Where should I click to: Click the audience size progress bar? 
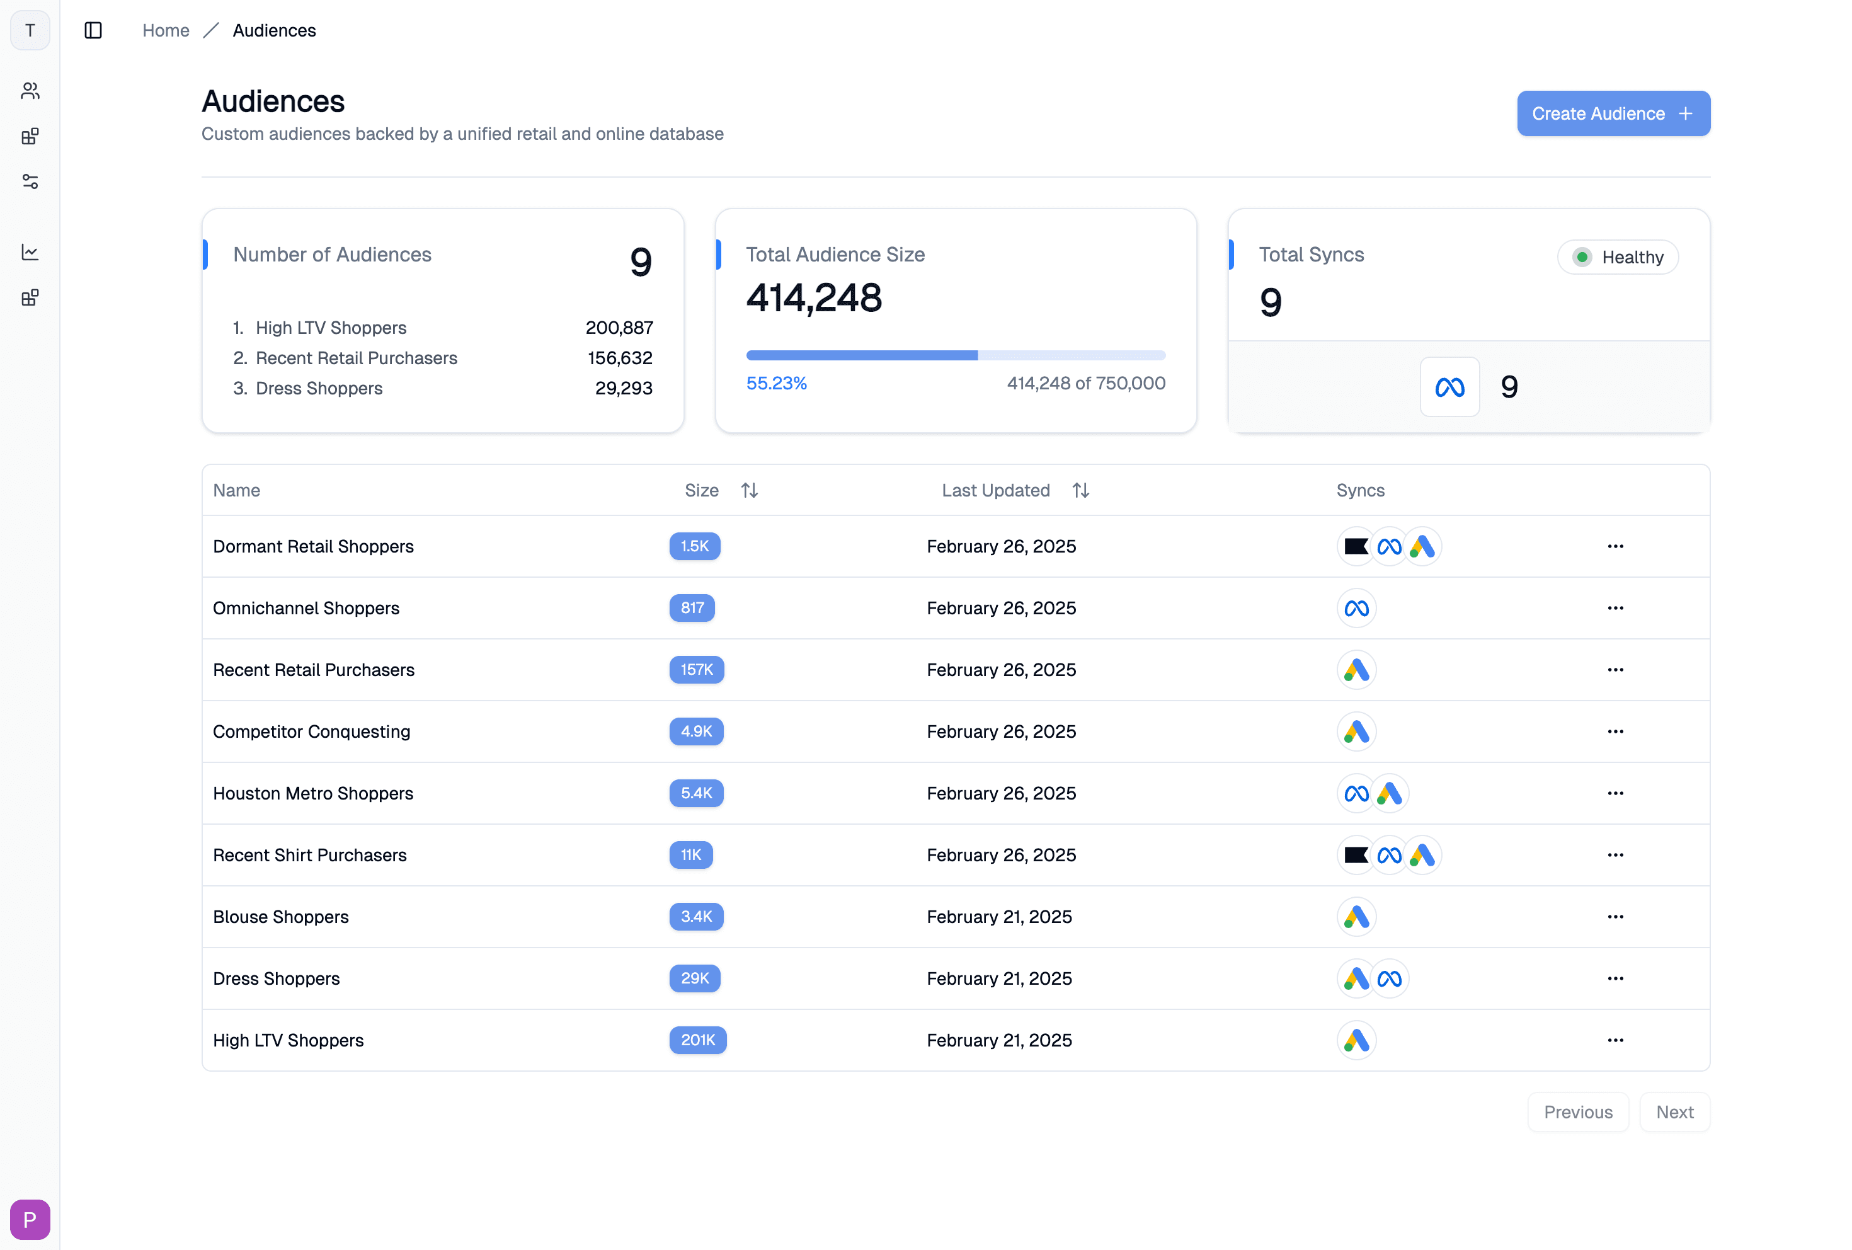tap(956, 355)
